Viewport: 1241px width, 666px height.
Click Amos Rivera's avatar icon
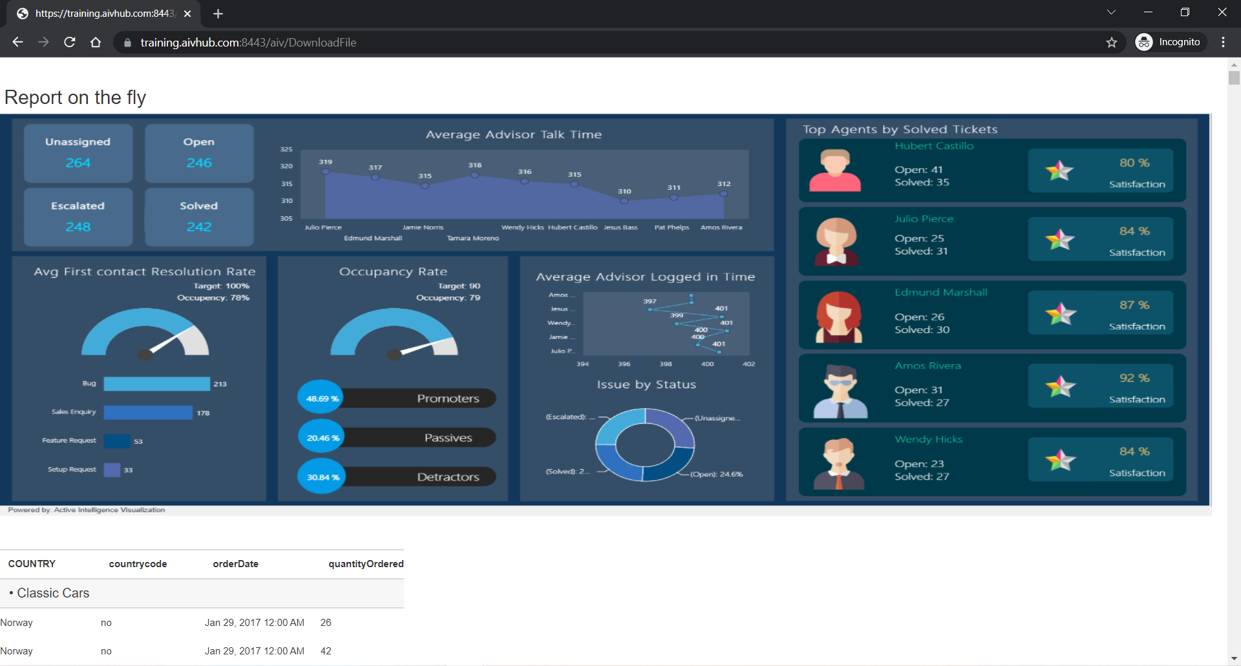click(840, 391)
